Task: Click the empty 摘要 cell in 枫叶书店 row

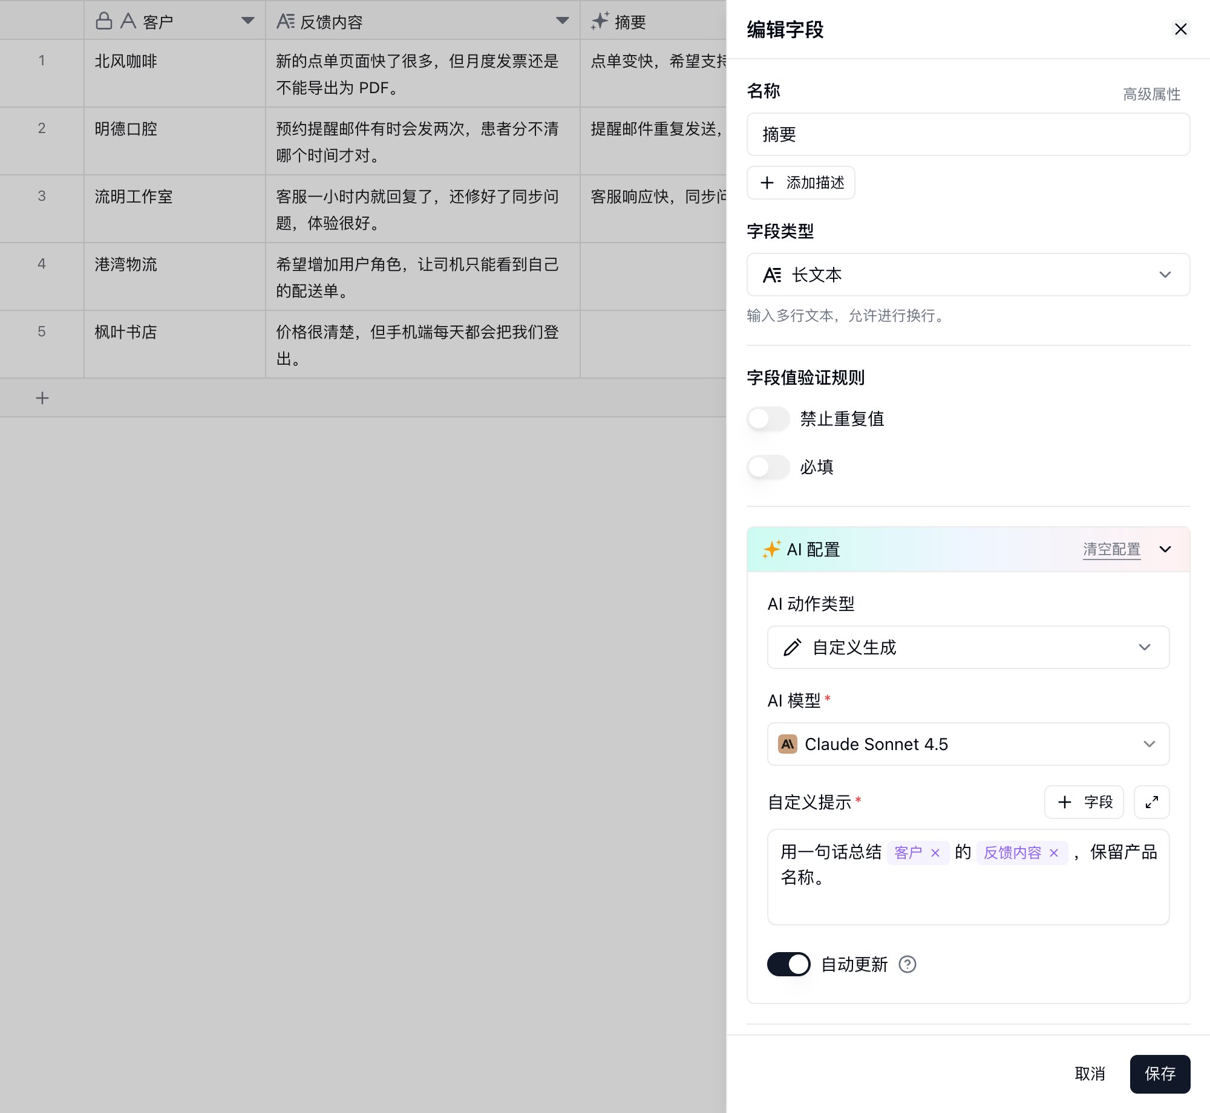Action: point(653,345)
